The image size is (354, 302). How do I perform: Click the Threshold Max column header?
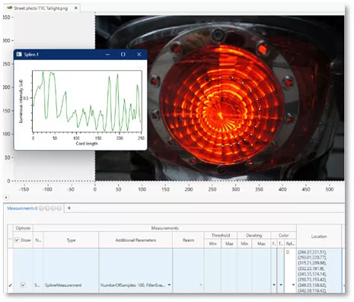(x=229, y=243)
